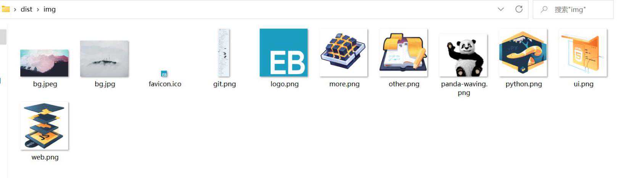
Task: Click the yellow folder icon in address bar
Action: tap(5, 9)
